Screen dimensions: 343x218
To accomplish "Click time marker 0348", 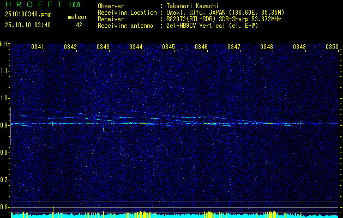I will 267,47.
